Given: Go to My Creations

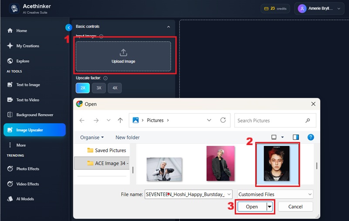Looking at the screenshot, I should [23, 46].
